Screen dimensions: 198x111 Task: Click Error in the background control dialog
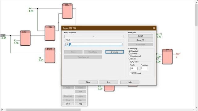(68, 100)
